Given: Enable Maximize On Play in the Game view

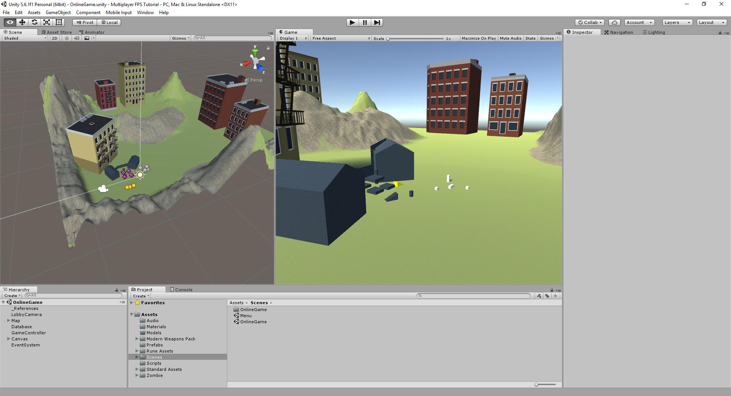Looking at the screenshot, I should 479,38.
